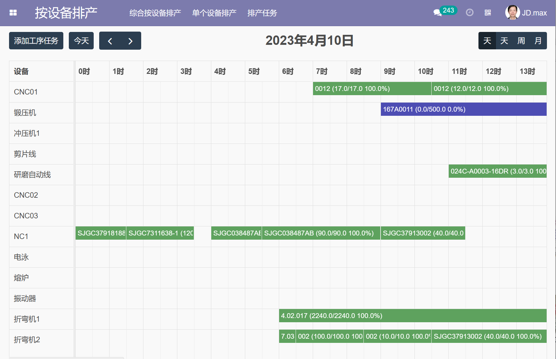The height and width of the screenshot is (359, 556).
Task: Switch to week view (周)
Action: coord(521,41)
